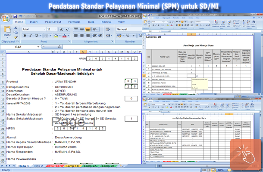Open the Arial font name dropdown

(x=45, y=29)
